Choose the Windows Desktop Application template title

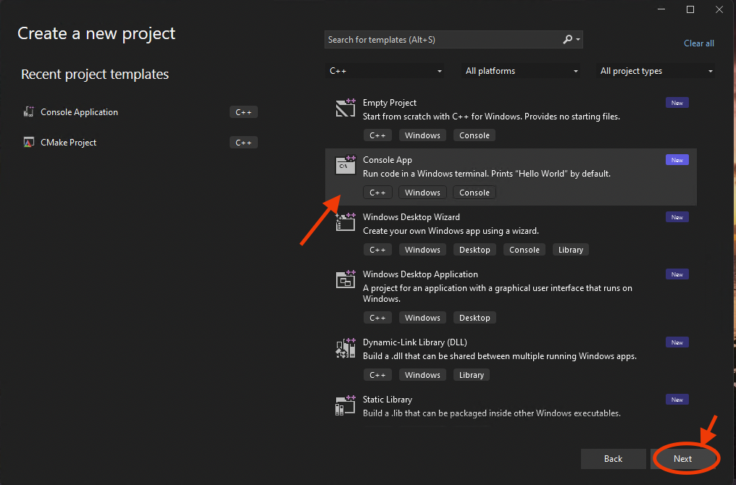[420, 274]
